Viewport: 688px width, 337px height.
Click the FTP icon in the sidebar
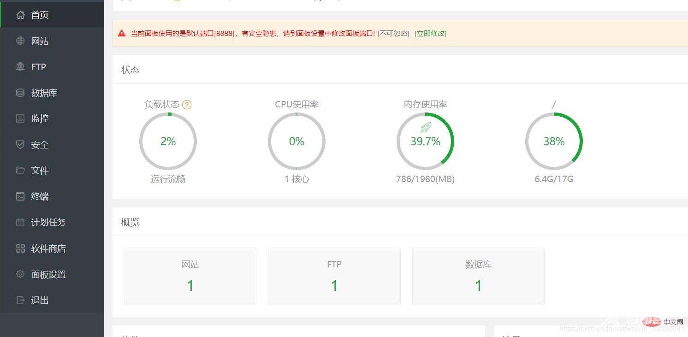coord(20,66)
